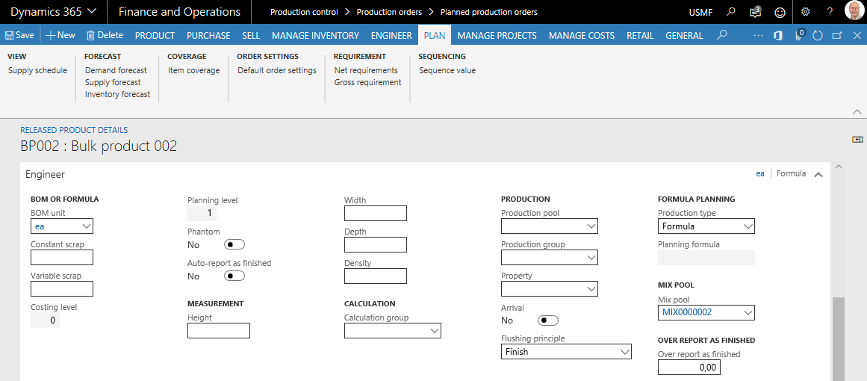Open the Production pool dropdown
867x381 pixels.
[x=591, y=226]
